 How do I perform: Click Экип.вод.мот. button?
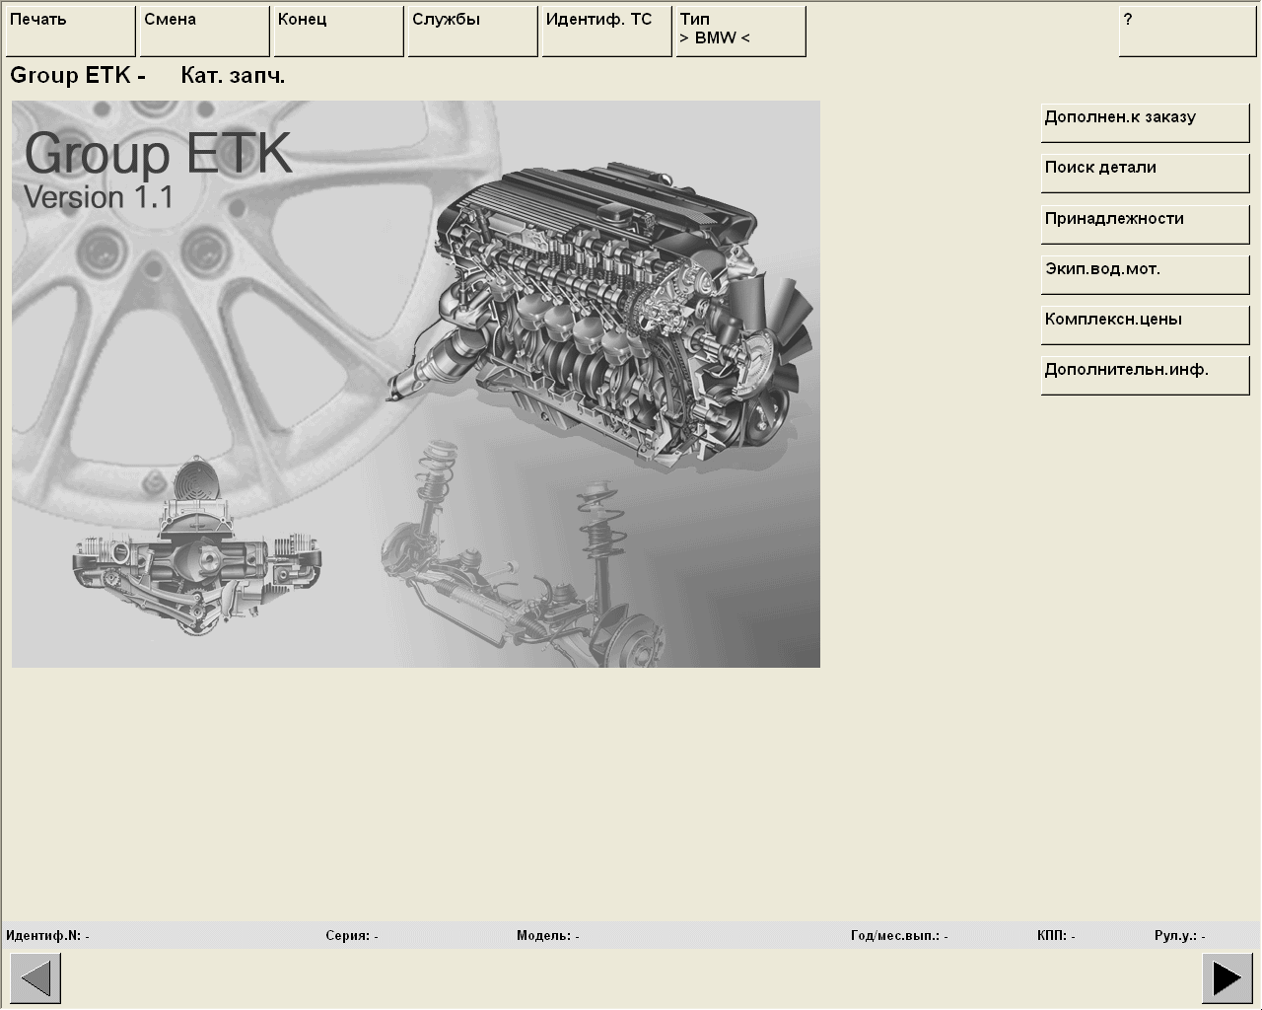[x=1146, y=275]
